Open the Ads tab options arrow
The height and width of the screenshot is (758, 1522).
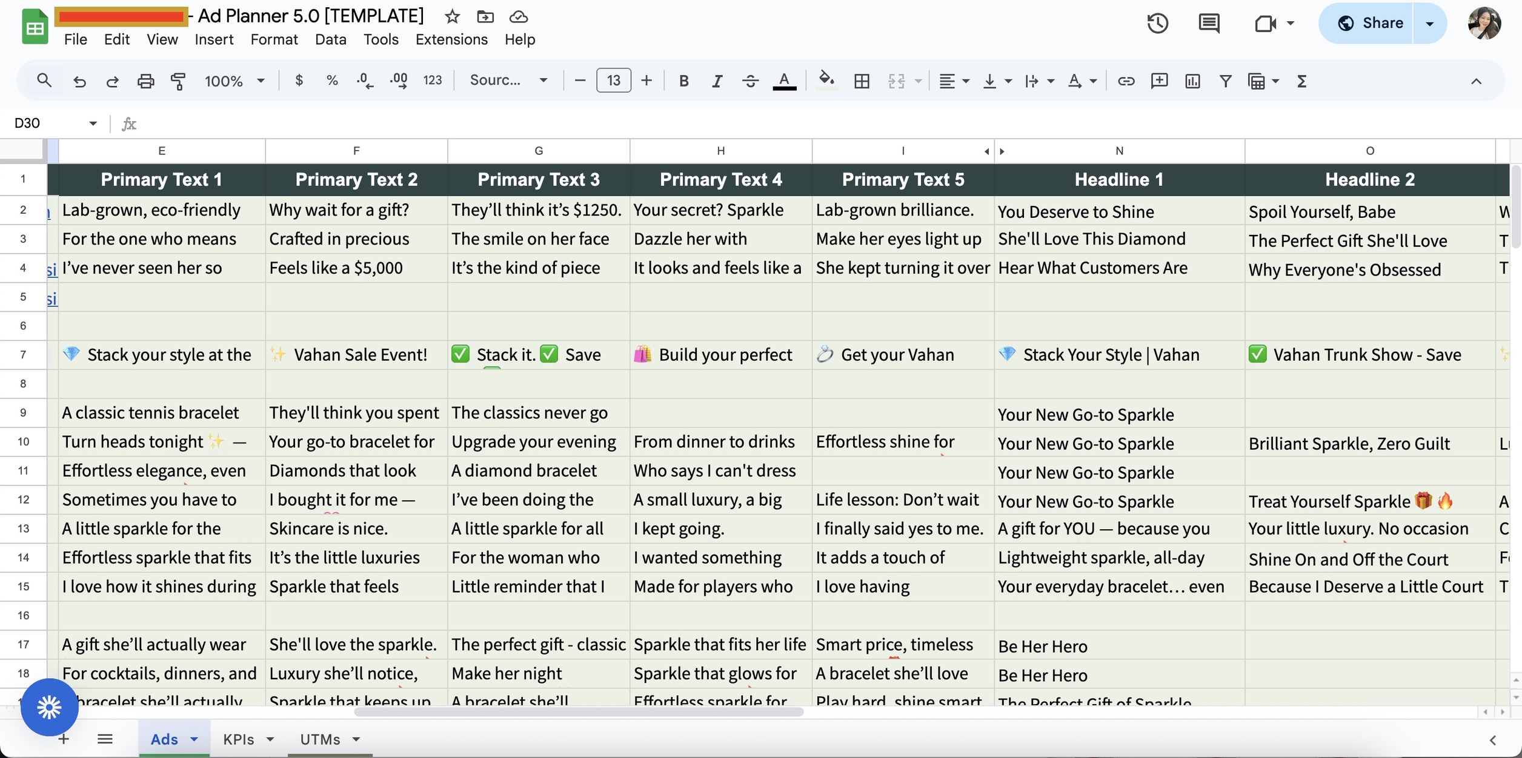coord(194,739)
